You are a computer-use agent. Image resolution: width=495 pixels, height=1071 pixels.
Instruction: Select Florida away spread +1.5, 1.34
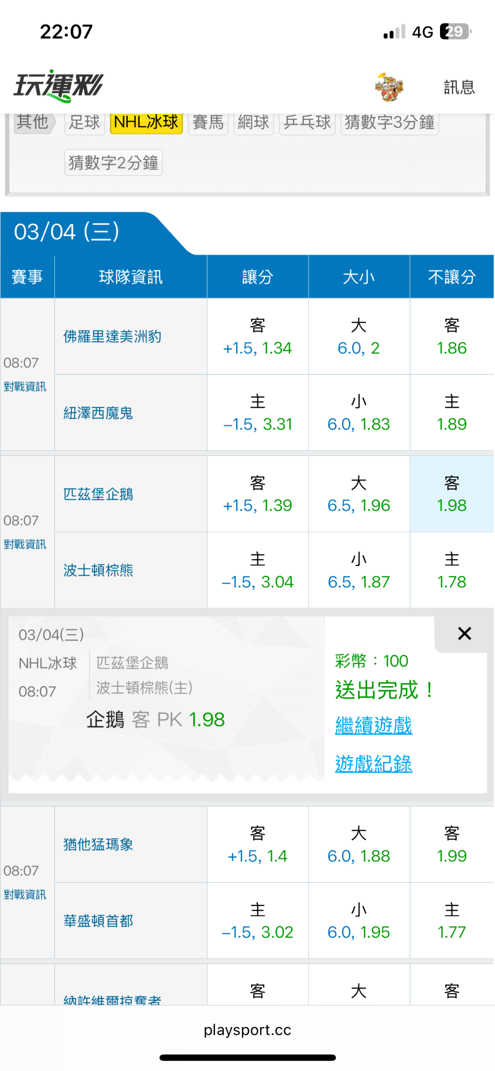pyautogui.click(x=257, y=337)
